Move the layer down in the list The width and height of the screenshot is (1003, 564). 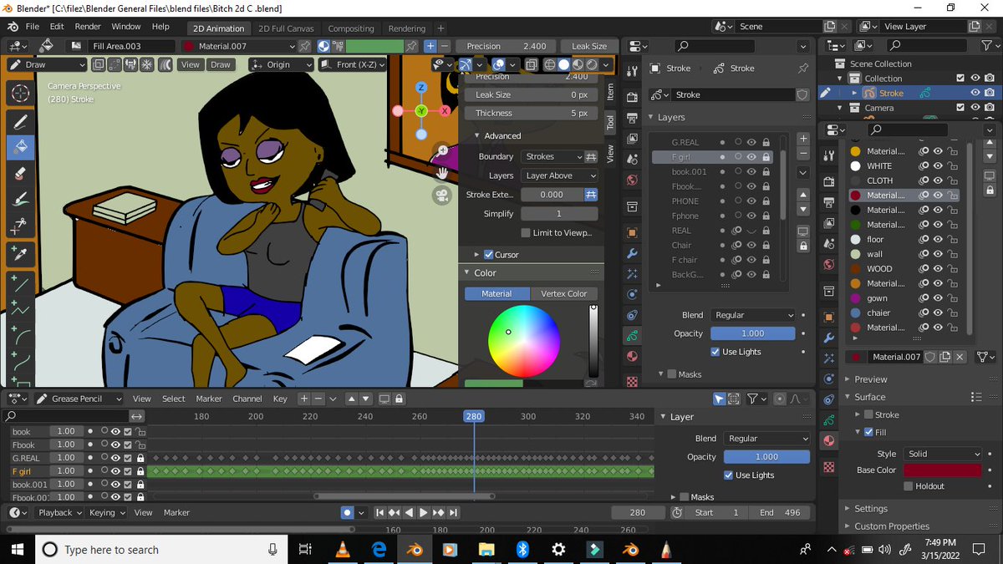[x=803, y=209]
